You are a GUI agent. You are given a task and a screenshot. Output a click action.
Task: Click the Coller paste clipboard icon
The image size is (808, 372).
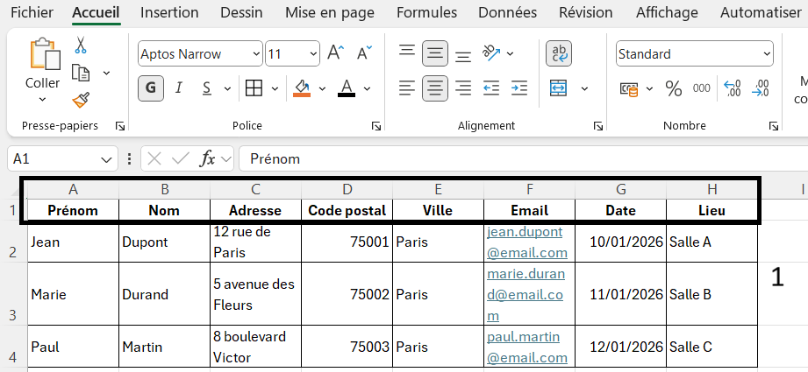point(45,53)
